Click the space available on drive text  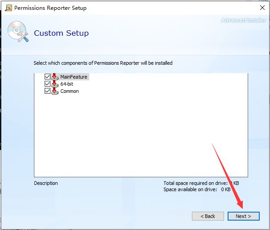(x=197, y=189)
